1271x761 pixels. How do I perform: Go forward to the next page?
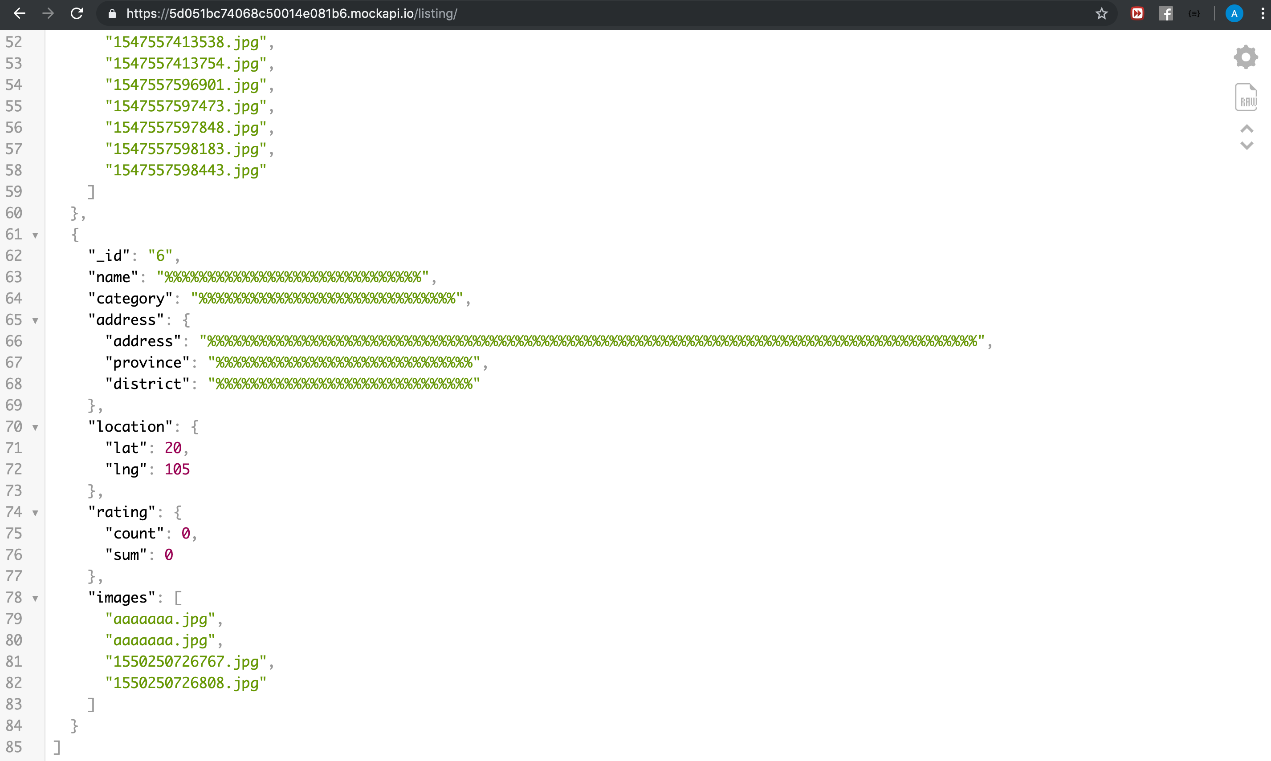[x=48, y=13]
